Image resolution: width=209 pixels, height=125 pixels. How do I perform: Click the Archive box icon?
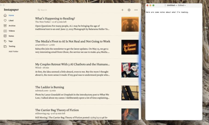(x=5, y=26)
